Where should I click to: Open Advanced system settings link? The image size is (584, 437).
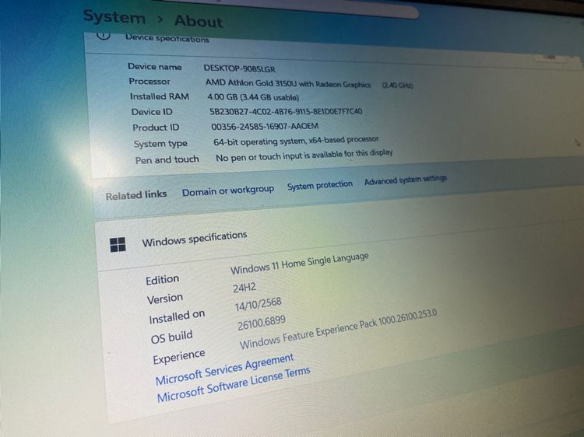[405, 180]
